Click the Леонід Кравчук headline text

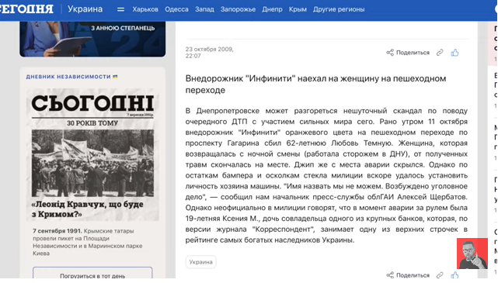coord(87,209)
